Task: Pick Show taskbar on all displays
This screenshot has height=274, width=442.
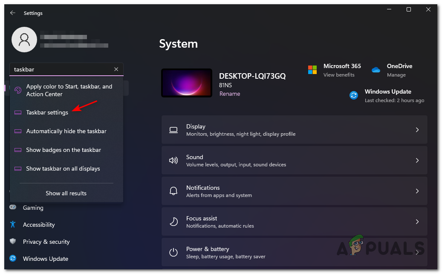Action: click(63, 169)
